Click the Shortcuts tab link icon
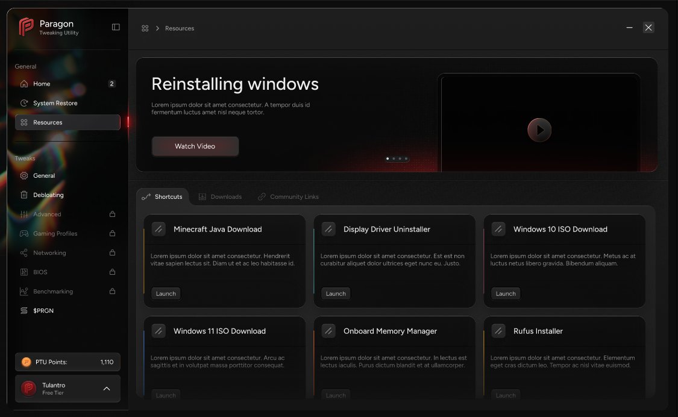Viewport: 678px width, 417px height. pyautogui.click(x=146, y=197)
